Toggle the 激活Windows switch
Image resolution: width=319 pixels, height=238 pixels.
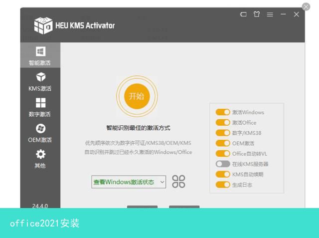[223, 112]
